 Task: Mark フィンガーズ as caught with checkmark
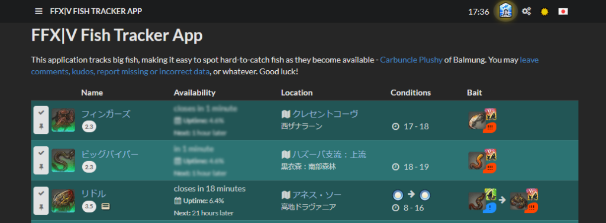pyautogui.click(x=41, y=113)
